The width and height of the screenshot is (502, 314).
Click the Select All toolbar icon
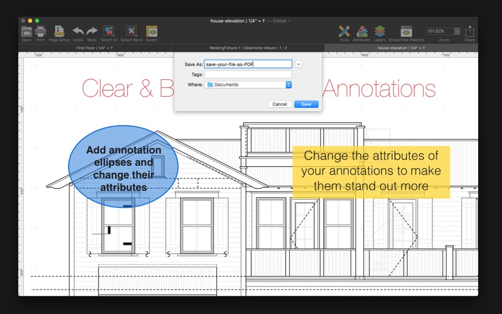coord(109,31)
